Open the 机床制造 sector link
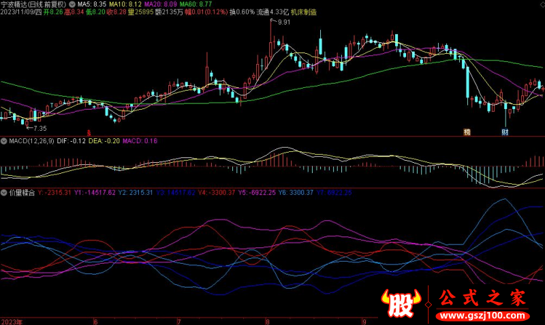Screen dimensions: 545x325 coord(303,12)
